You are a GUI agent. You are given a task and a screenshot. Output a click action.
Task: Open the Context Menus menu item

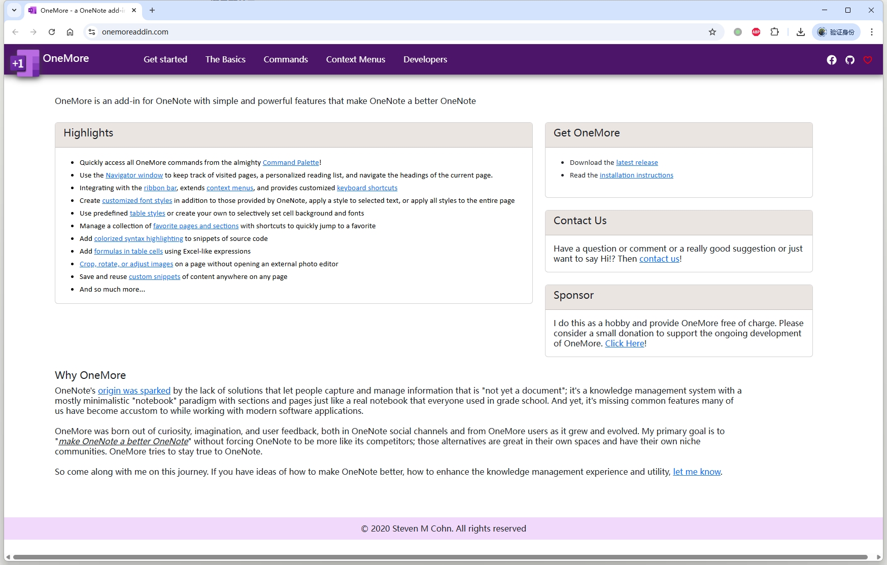click(x=356, y=59)
